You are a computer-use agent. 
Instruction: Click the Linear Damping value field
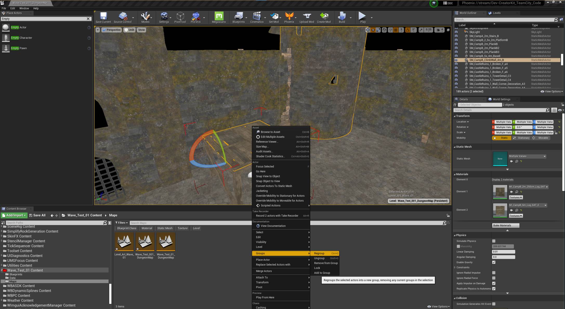coord(503,252)
